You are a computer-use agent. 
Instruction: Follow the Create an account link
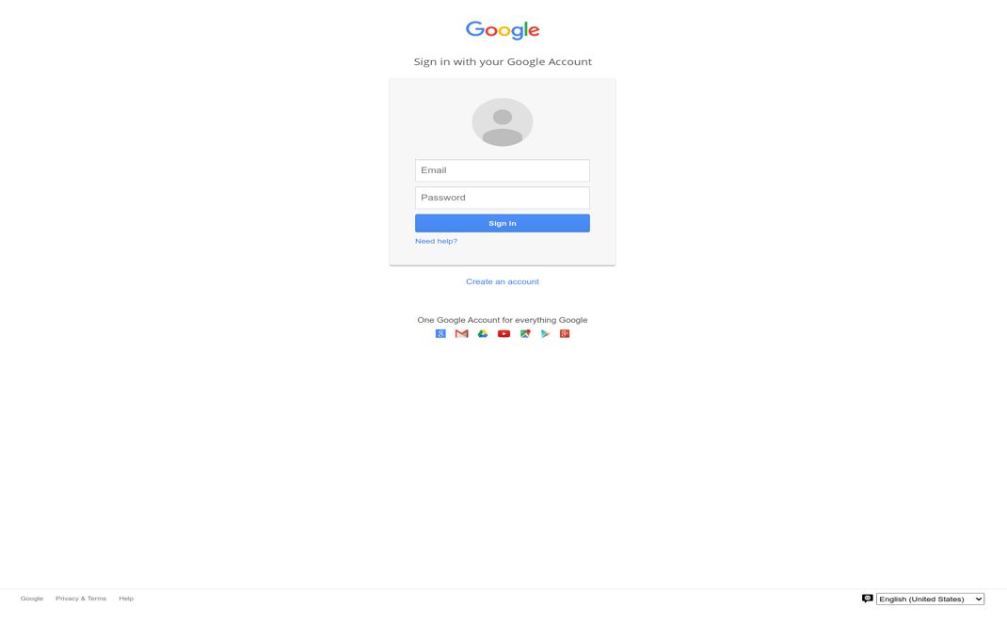(x=503, y=281)
